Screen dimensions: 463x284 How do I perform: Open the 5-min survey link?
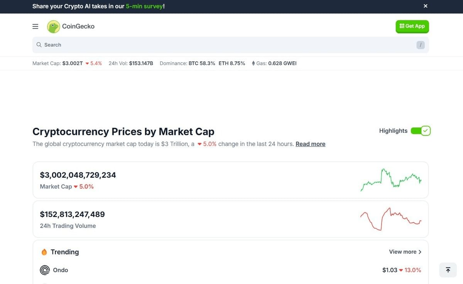coord(144,7)
